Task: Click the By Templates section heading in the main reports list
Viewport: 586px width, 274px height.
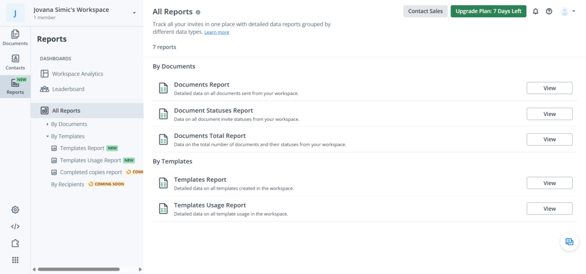Action: click(173, 162)
